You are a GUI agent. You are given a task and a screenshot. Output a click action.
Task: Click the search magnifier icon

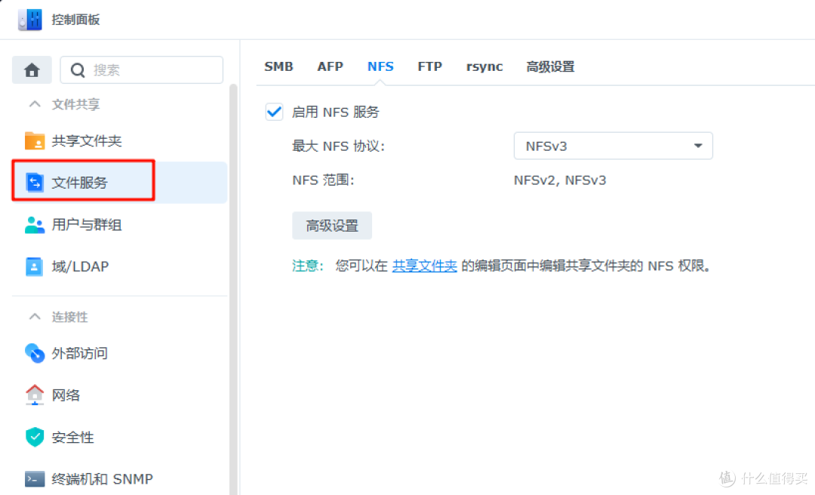(78, 70)
